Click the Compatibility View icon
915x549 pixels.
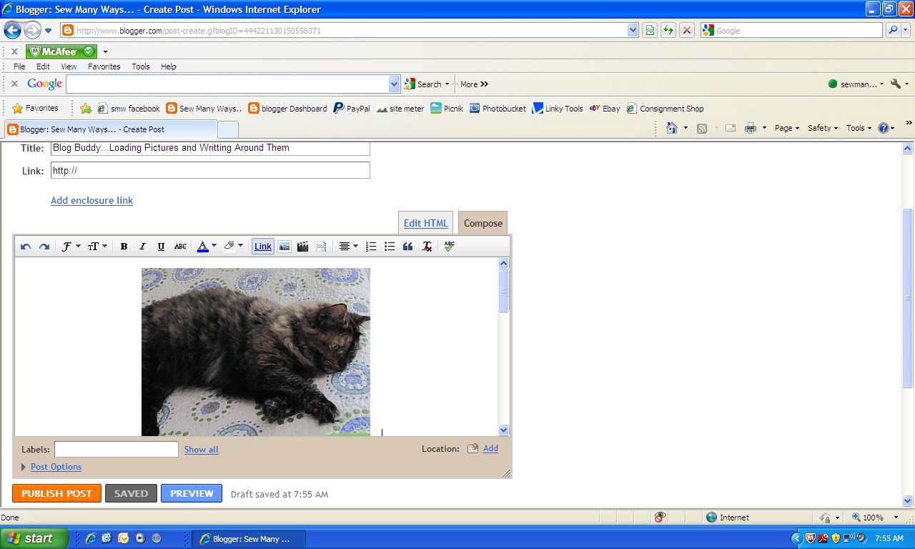tap(650, 30)
